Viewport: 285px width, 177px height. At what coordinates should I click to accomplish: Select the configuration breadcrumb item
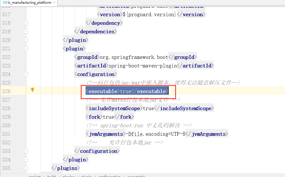coord(110,176)
